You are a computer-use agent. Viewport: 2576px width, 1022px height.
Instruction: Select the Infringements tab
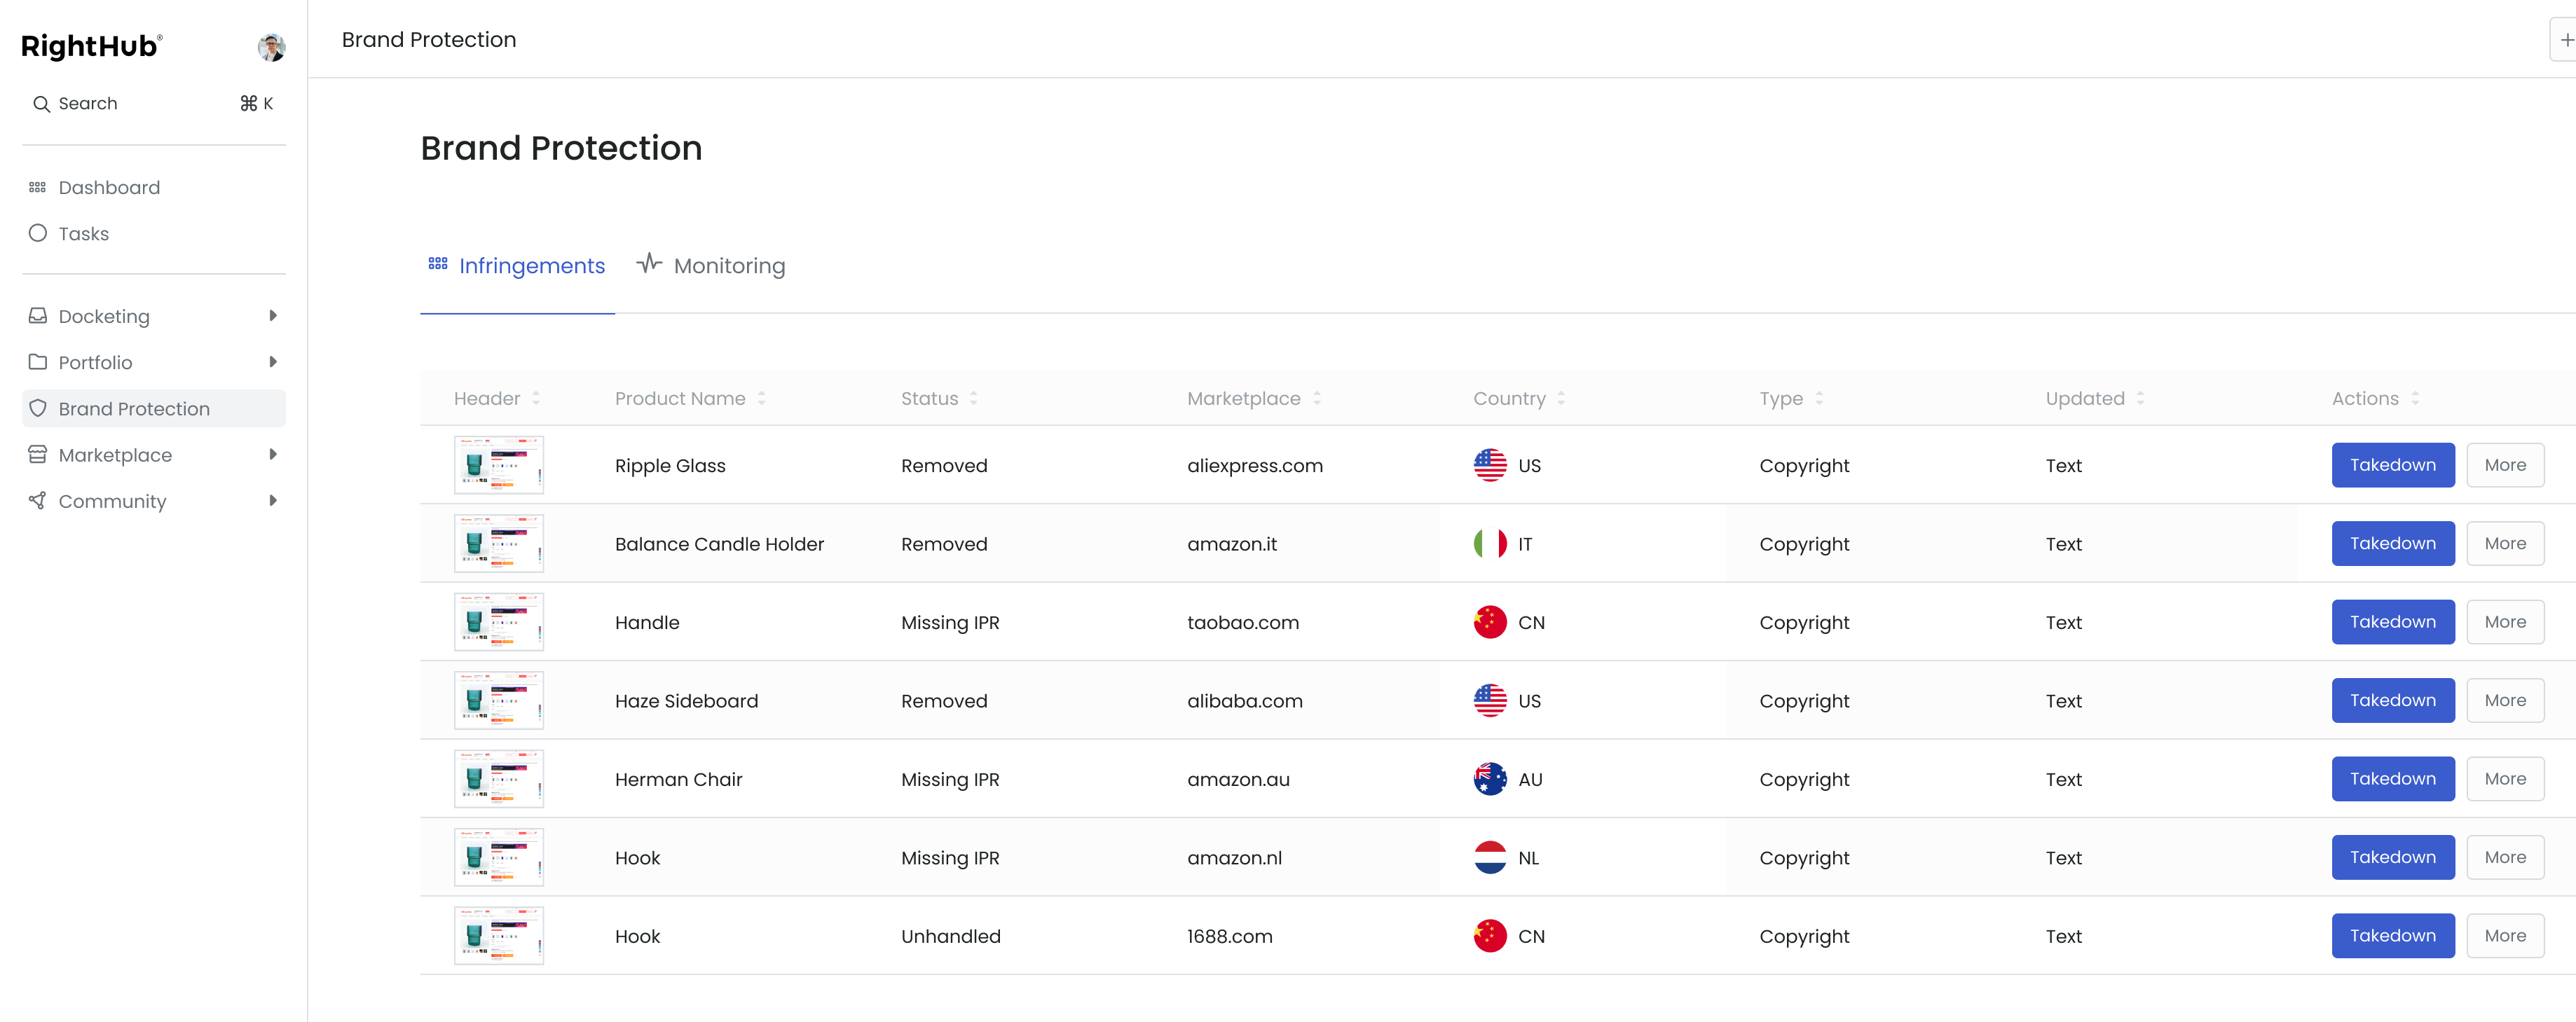pos(517,266)
